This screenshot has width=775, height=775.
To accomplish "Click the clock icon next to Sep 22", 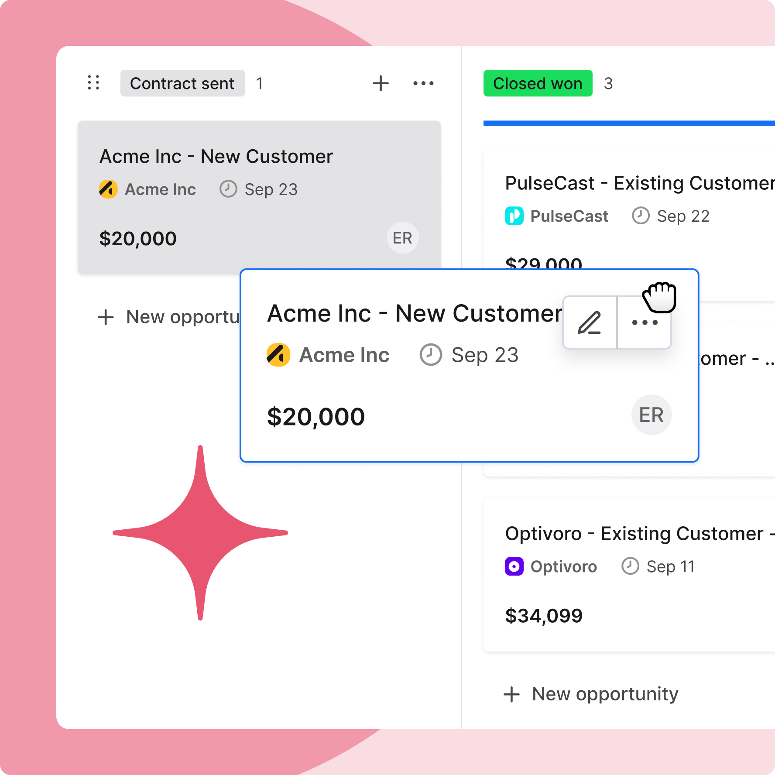I will click(640, 216).
